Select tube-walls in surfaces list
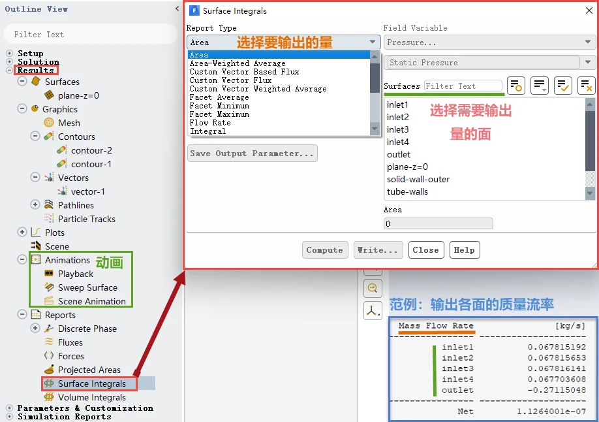Viewport: 599px width, 422px height. 407,191
